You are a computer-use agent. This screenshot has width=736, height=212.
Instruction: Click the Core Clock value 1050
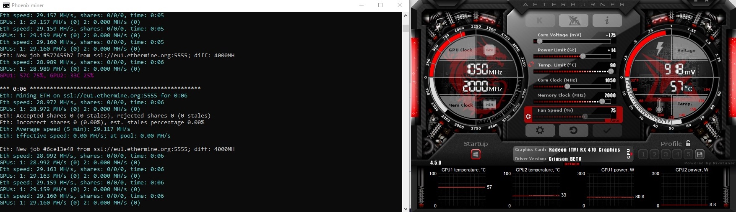point(610,80)
